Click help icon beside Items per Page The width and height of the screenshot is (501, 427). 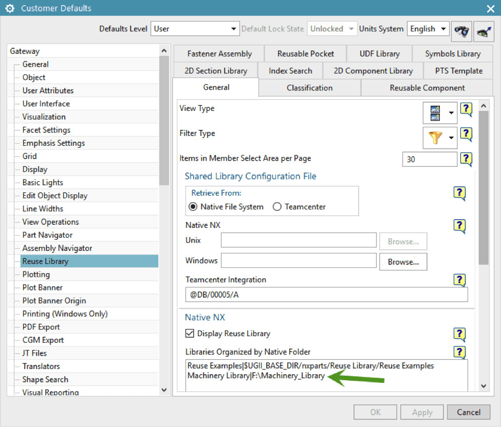466,159
